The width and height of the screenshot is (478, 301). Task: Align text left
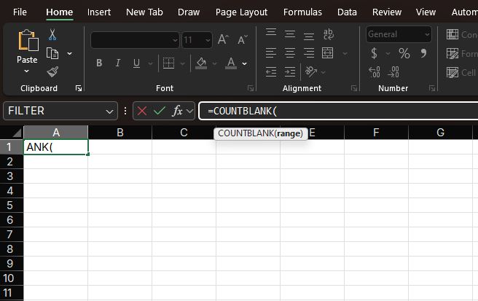271,53
